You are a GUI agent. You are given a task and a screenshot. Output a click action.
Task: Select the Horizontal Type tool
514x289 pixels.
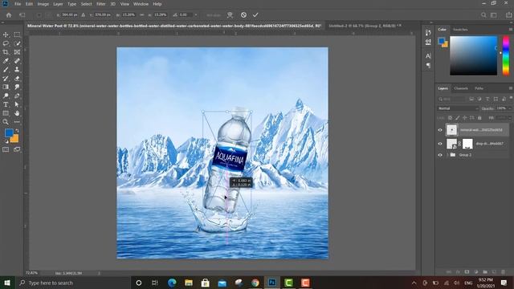[6, 104]
